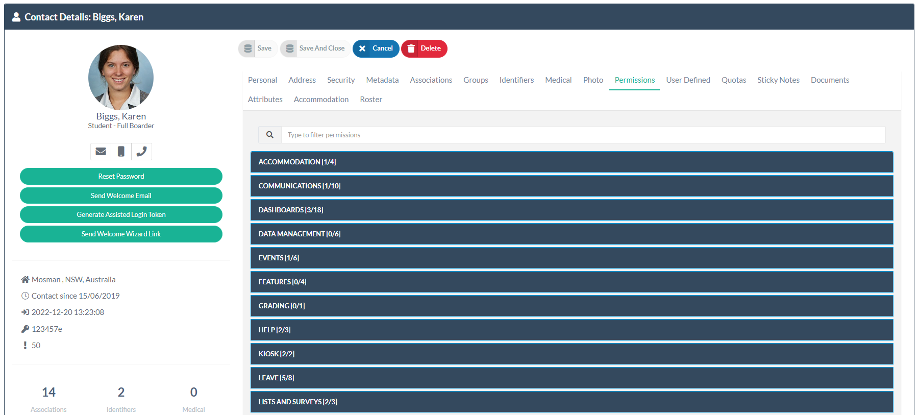
Task: Switch to the Quotas tab
Action: (734, 80)
